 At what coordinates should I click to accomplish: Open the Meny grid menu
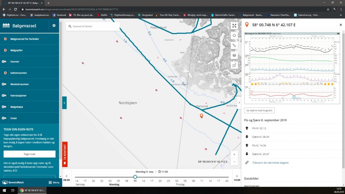point(54,182)
